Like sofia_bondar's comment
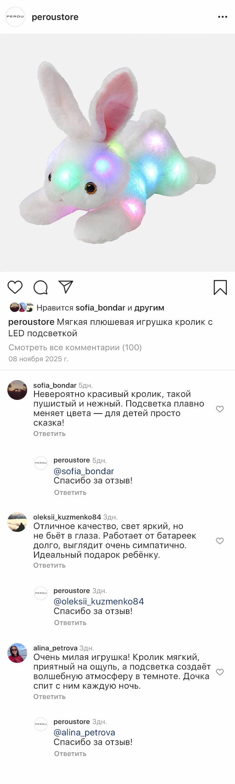The image size is (235, 784). click(x=220, y=409)
